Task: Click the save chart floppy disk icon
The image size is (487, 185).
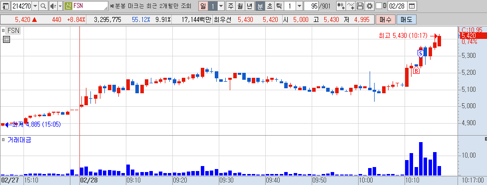Action: [360, 6]
